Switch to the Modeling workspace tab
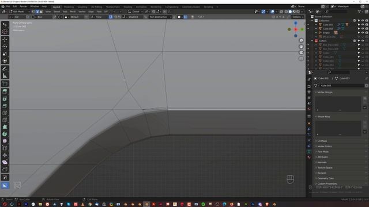The height and width of the screenshot is (207, 369). coord(69,7)
